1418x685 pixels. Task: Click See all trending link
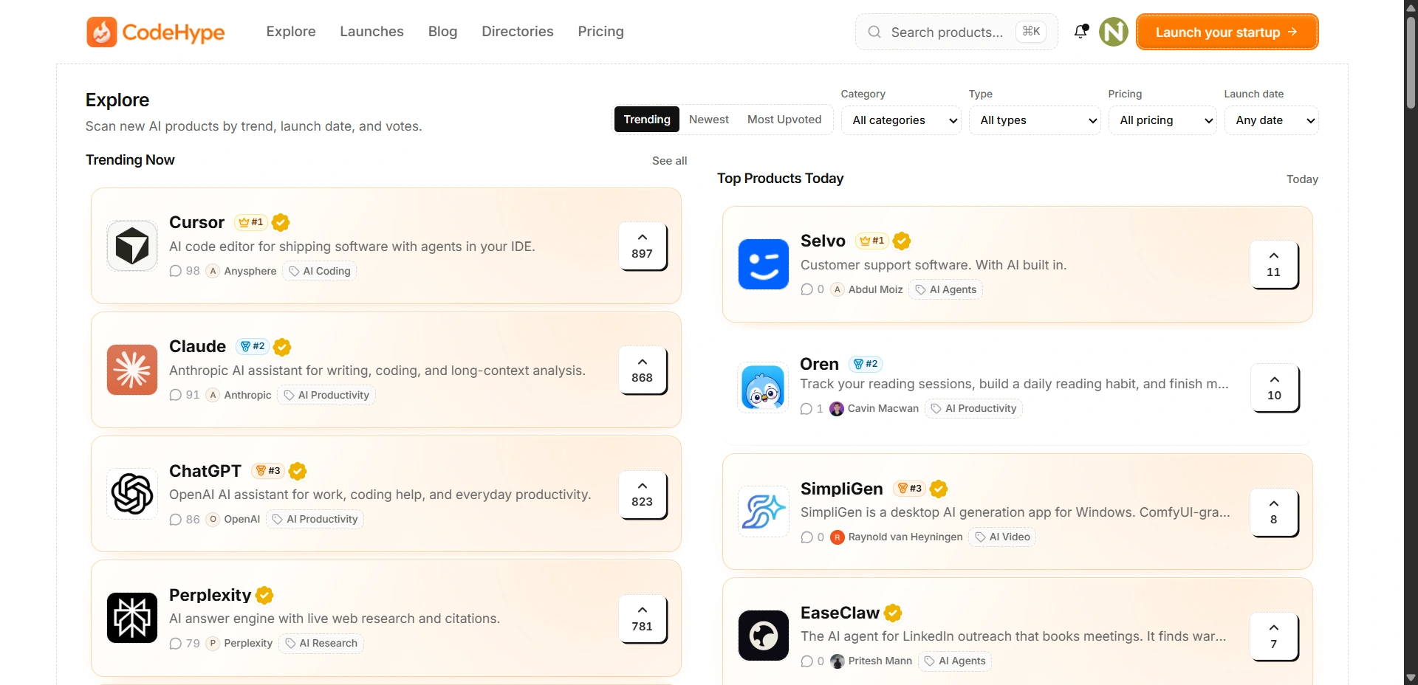pos(669,161)
